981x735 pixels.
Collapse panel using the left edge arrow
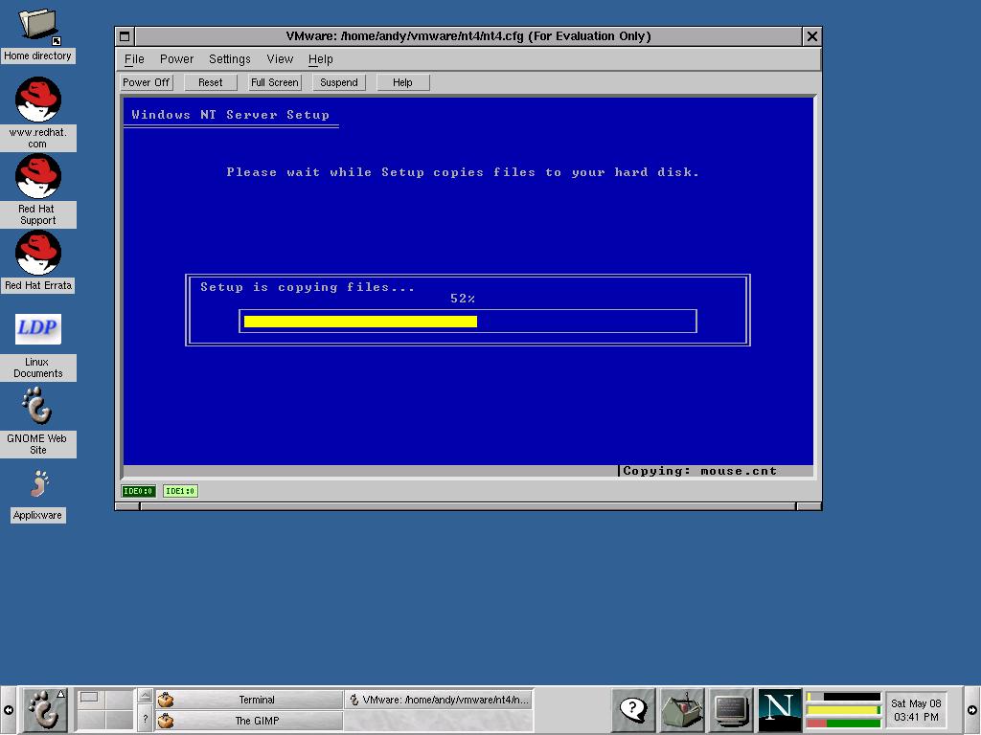point(8,710)
